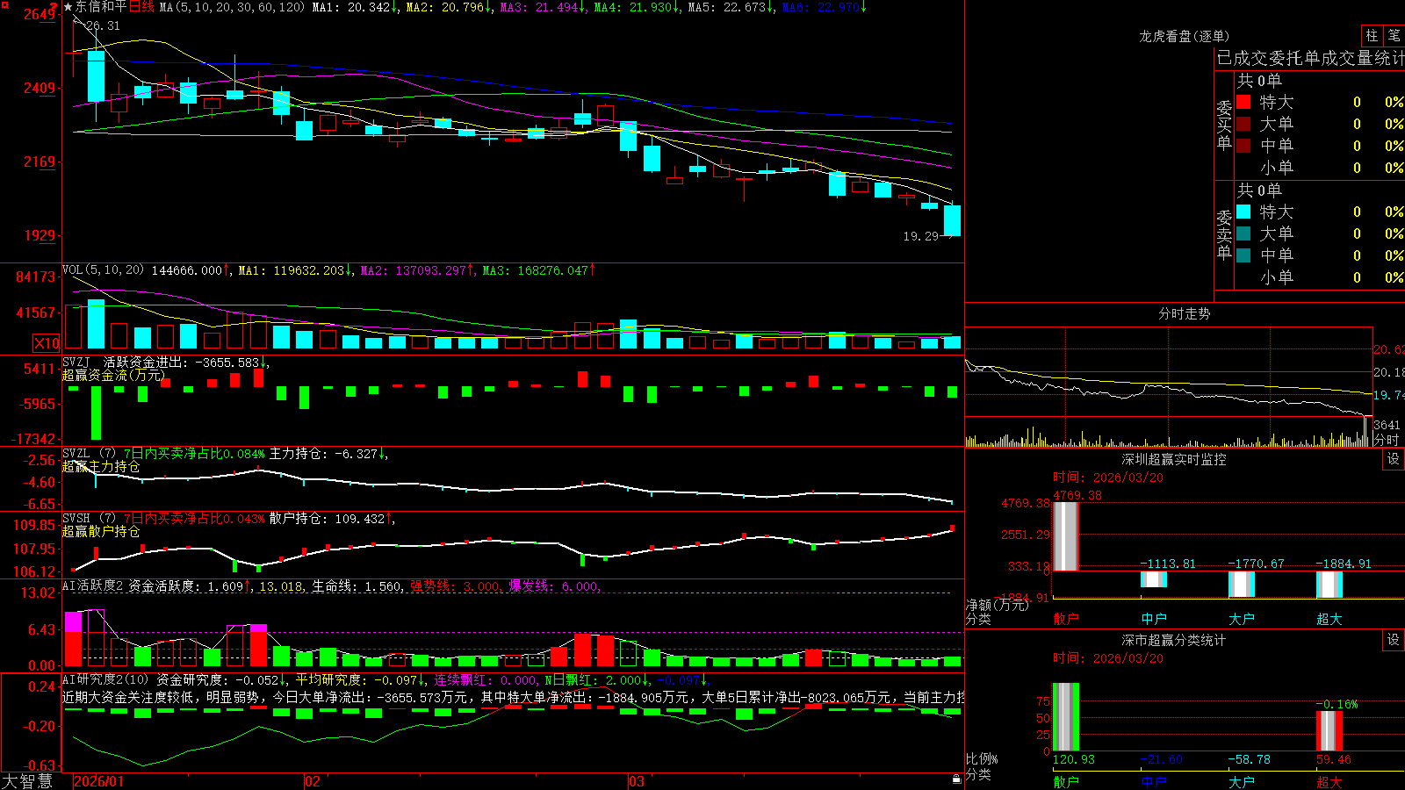Click the 19.29 low price annotation

point(920,236)
